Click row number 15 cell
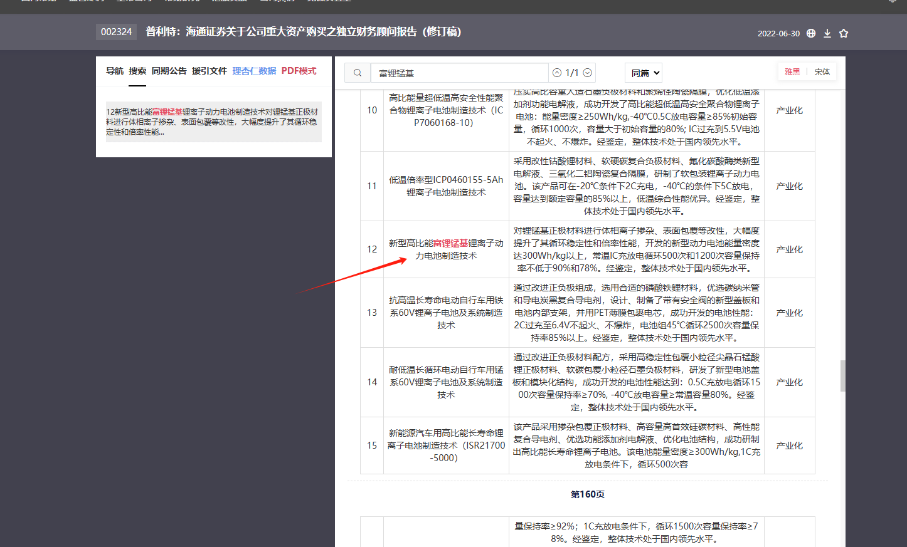The height and width of the screenshot is (547, 907). pos(372,445)
